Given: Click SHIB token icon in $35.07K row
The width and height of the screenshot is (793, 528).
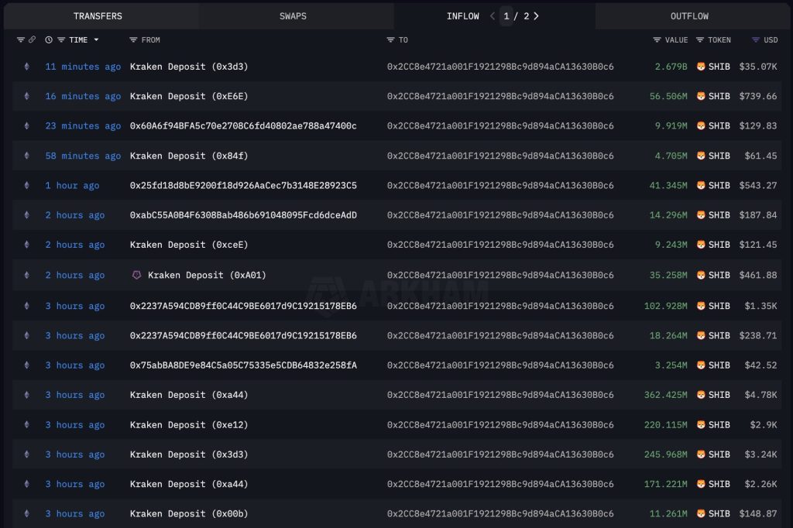Looking at the screenshot, I should tap(701, 67).
